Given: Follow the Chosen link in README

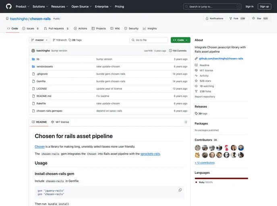Looking at the screenshot, I should coord(40,147).
